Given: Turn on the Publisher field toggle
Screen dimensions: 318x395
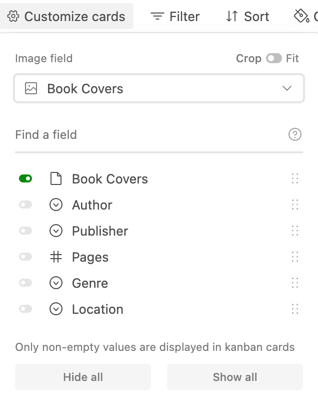Looking at the screenshot, I should (x=25, y=231).
